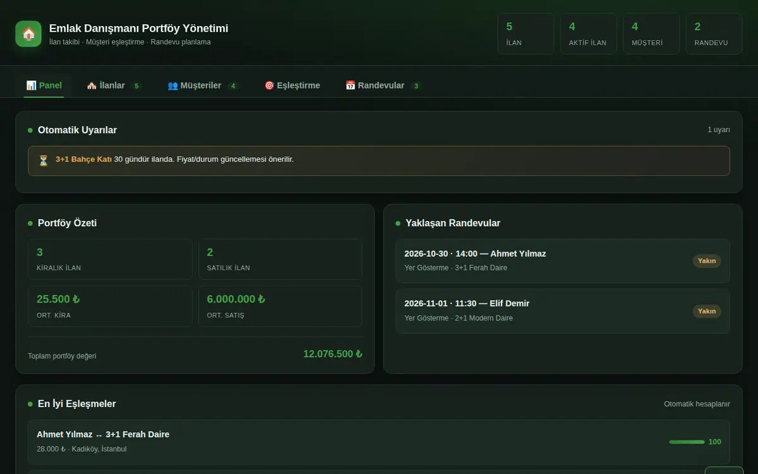Click the '1 uyarı' alert count

tap(719, 130)
